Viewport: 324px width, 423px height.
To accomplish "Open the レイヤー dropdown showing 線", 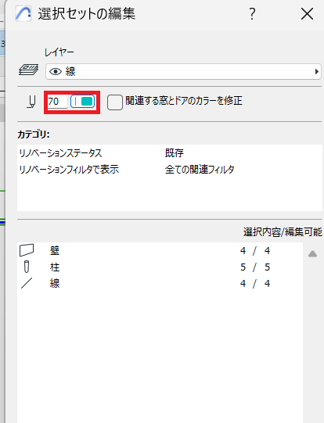I will 183,71.
